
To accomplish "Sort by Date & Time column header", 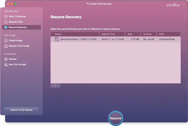I will tap(112, 34).
